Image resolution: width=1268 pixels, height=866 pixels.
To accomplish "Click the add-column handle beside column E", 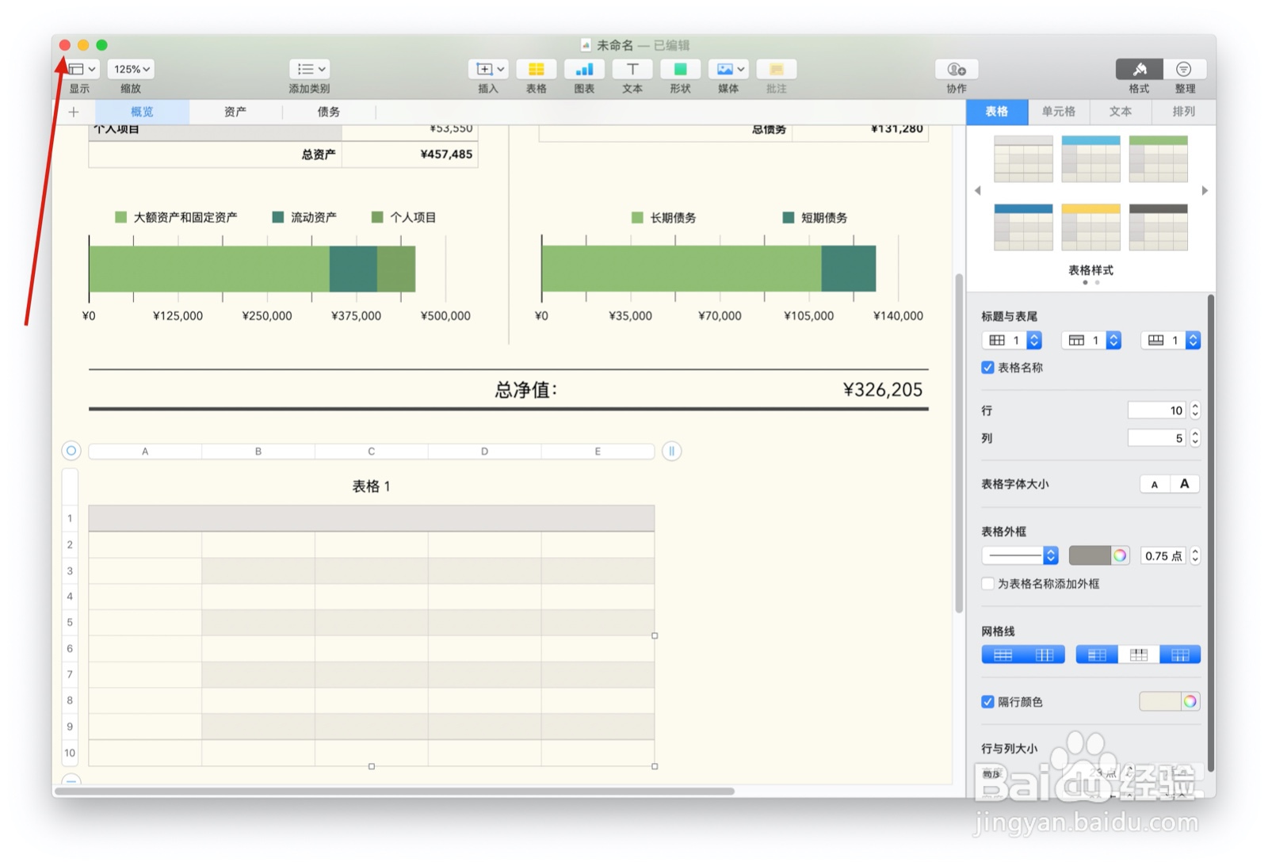I will (671, 451).
